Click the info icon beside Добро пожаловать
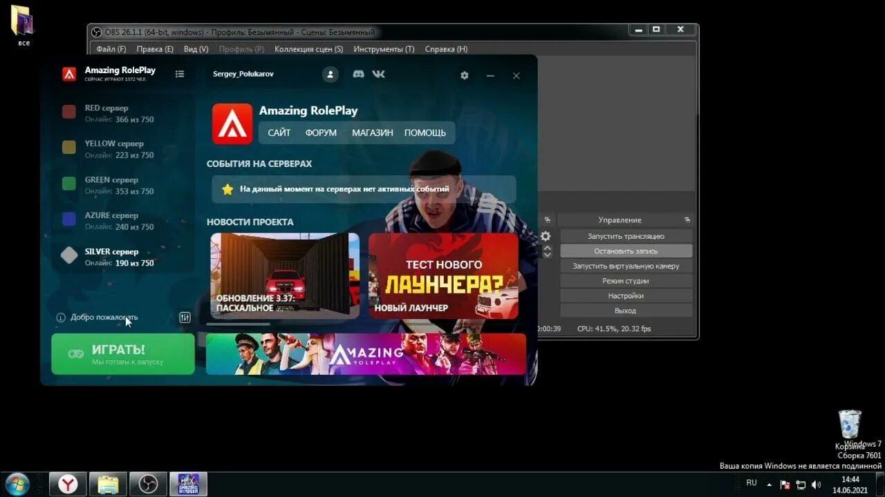 click(61, 318)
